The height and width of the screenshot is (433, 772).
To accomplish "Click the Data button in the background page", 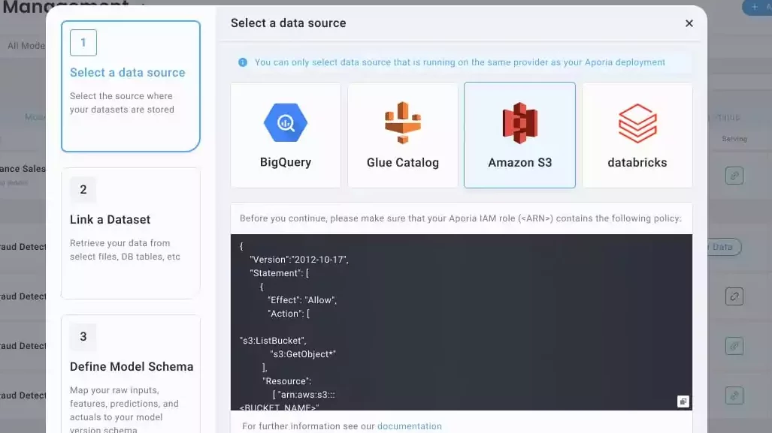I will coord(724,247).
